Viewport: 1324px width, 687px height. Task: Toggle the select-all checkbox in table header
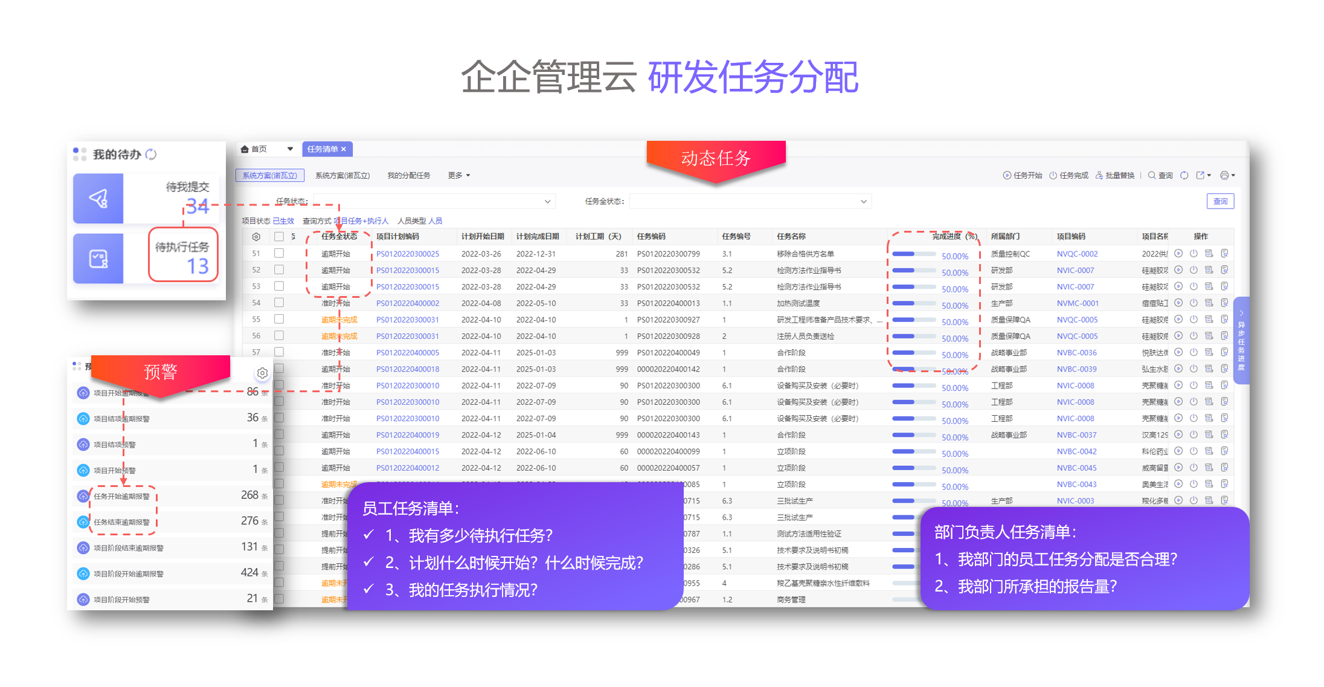[279, 237]
